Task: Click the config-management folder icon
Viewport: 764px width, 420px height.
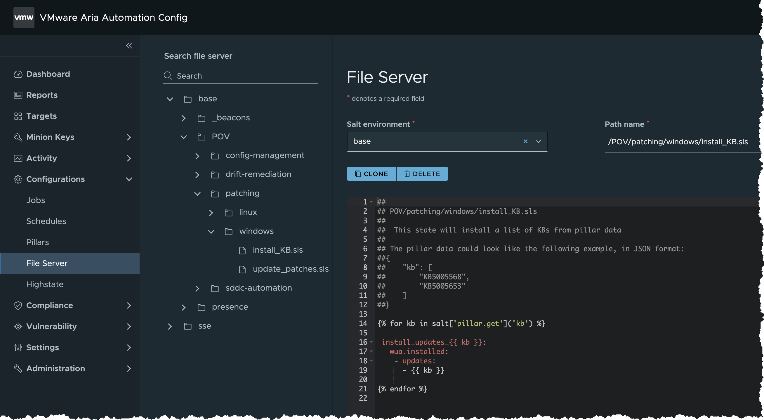Action: coord(215,156)
